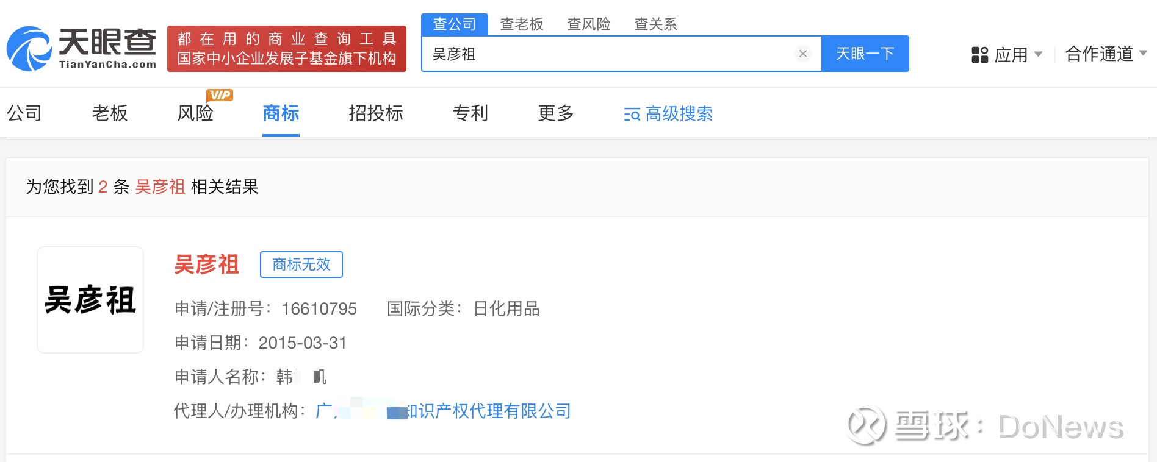
Task: Open the 老板 category tab
Action: (110, 113)
